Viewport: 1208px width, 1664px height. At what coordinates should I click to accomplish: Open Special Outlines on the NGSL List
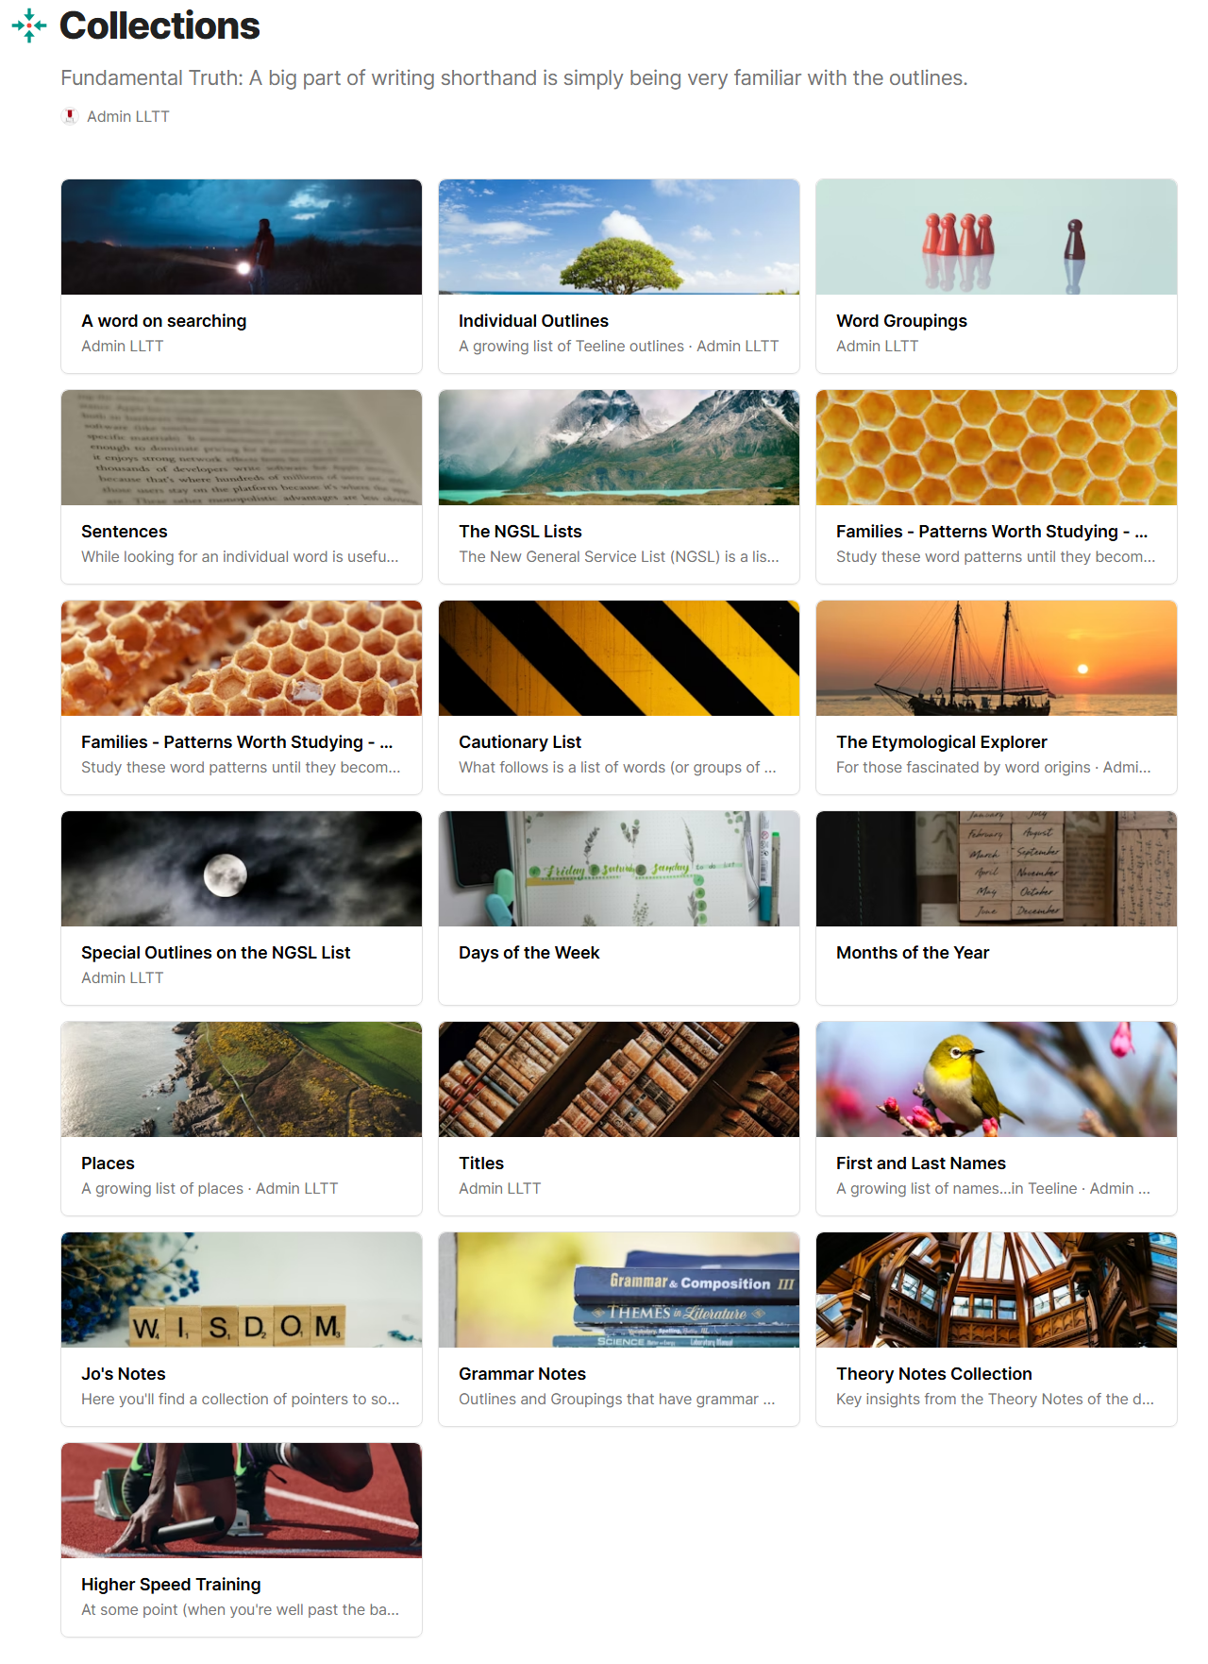[x=215, y=953]
